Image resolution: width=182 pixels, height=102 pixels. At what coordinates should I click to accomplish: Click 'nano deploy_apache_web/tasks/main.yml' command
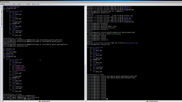pos(121,78)
